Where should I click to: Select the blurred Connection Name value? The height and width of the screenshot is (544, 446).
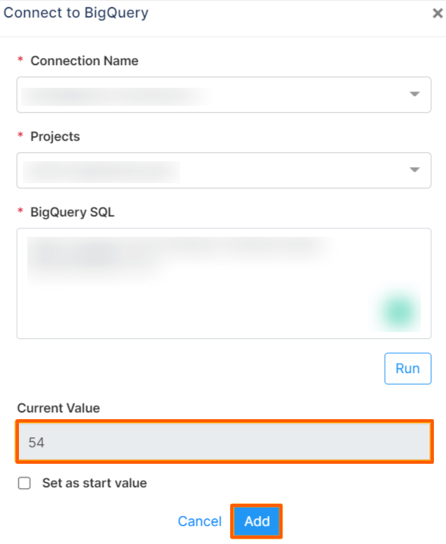(x=117, y=96)
